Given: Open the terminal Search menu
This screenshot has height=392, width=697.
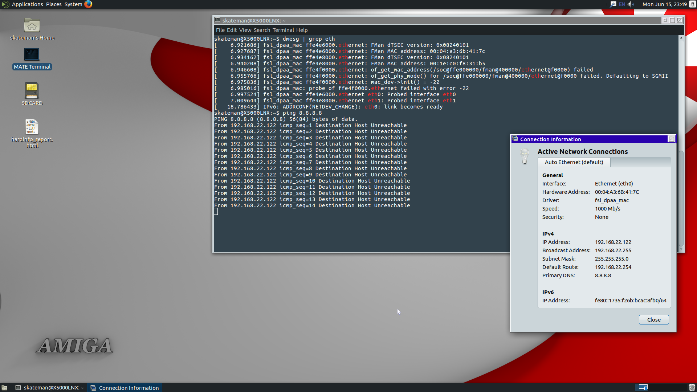Looking at the screenshot, I should tap(262, 30).
